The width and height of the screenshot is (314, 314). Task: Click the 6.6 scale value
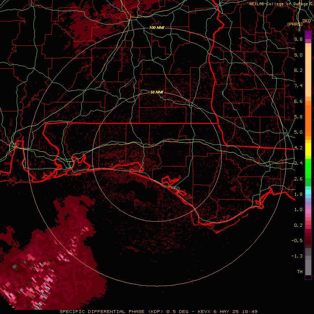click(298, 101)
